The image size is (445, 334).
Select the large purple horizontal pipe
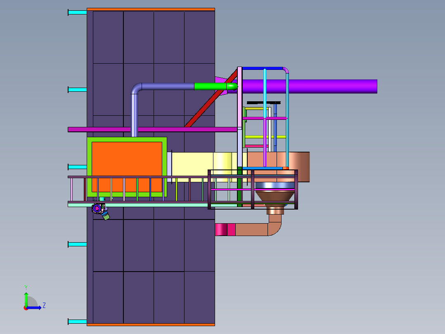pos(310,86)
